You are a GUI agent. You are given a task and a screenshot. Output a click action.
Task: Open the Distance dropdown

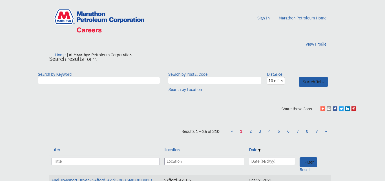(276, 81)
